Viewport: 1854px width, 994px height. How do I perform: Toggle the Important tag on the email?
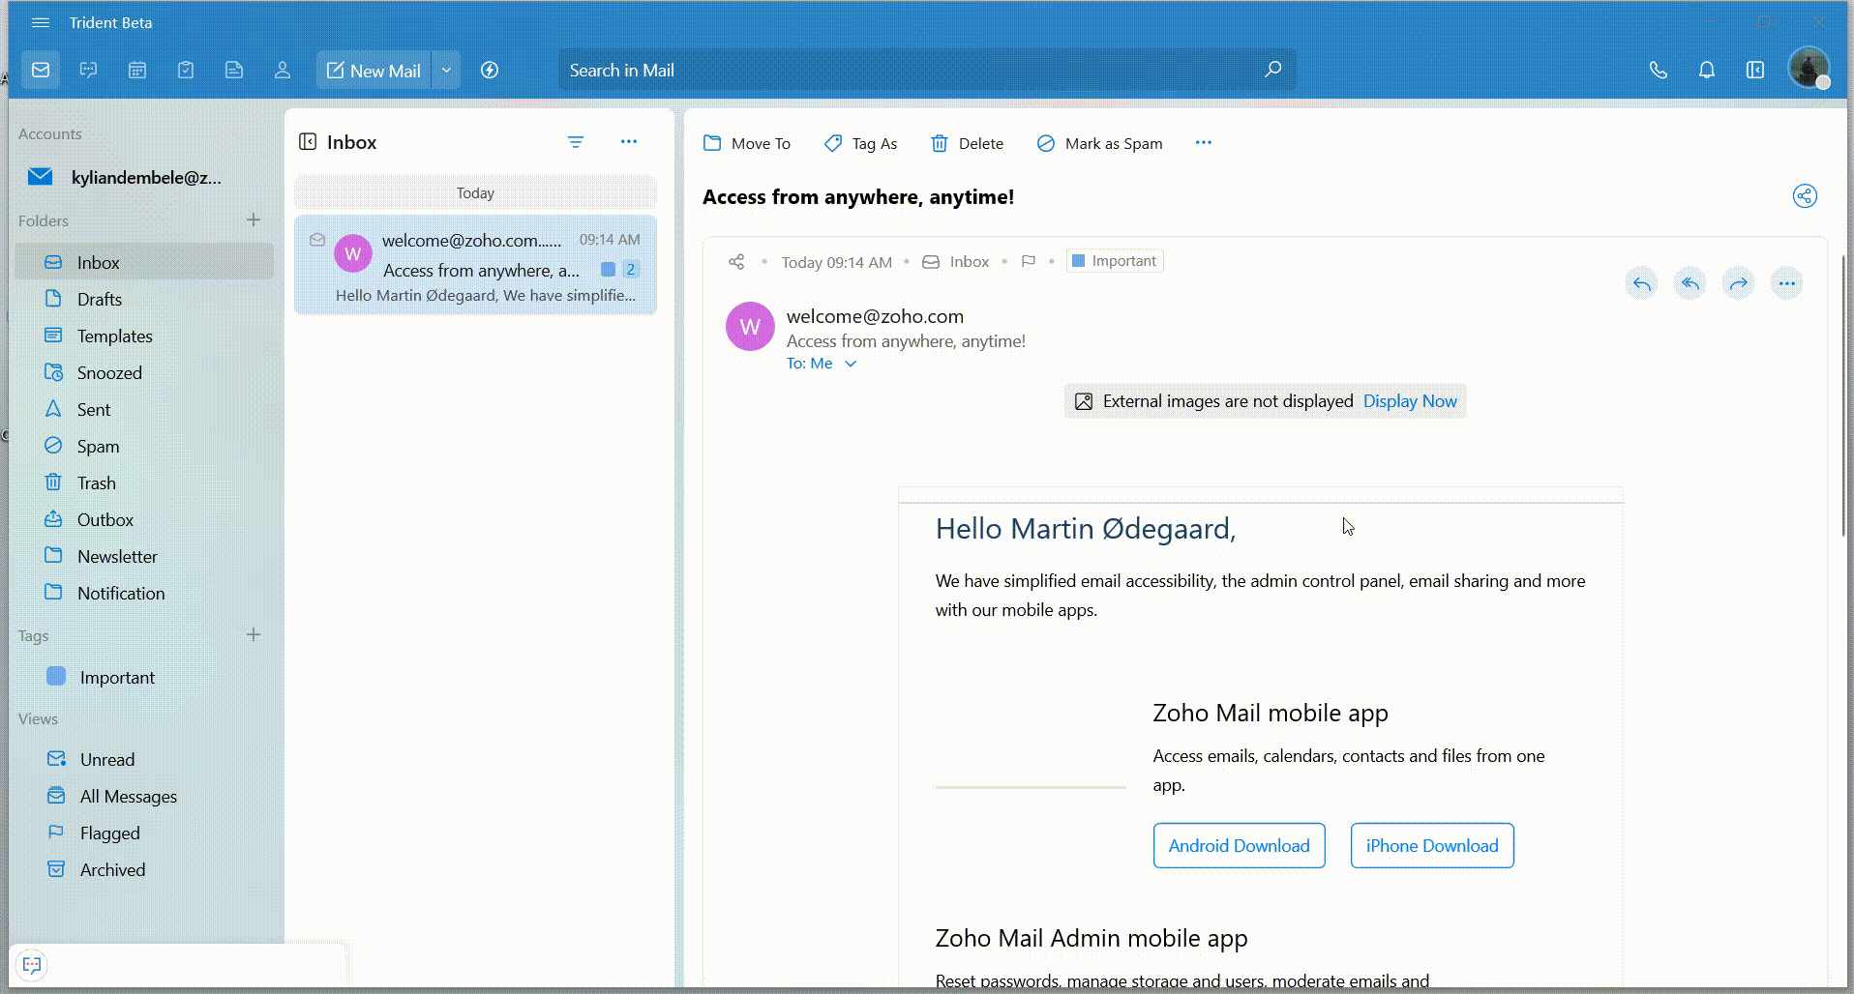point(1114,260)
